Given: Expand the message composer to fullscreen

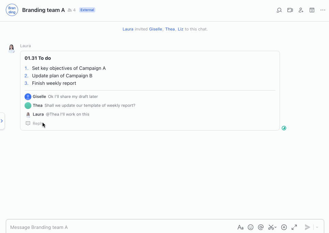Looking at the screenshot, I should (x=294, y=227).
